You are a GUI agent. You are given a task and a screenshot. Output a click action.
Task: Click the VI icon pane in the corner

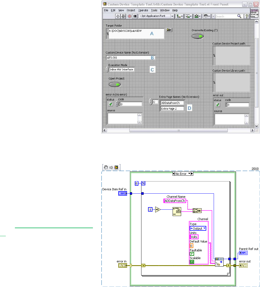[x=254, y=13]
